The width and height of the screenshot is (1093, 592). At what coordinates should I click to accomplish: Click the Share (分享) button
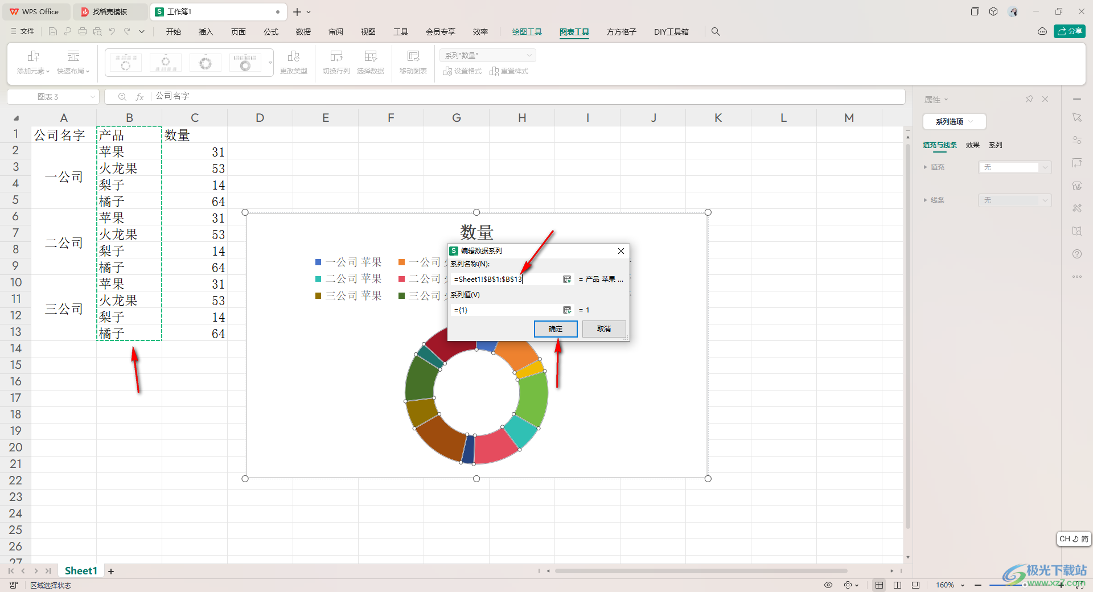coord(1070,31)
